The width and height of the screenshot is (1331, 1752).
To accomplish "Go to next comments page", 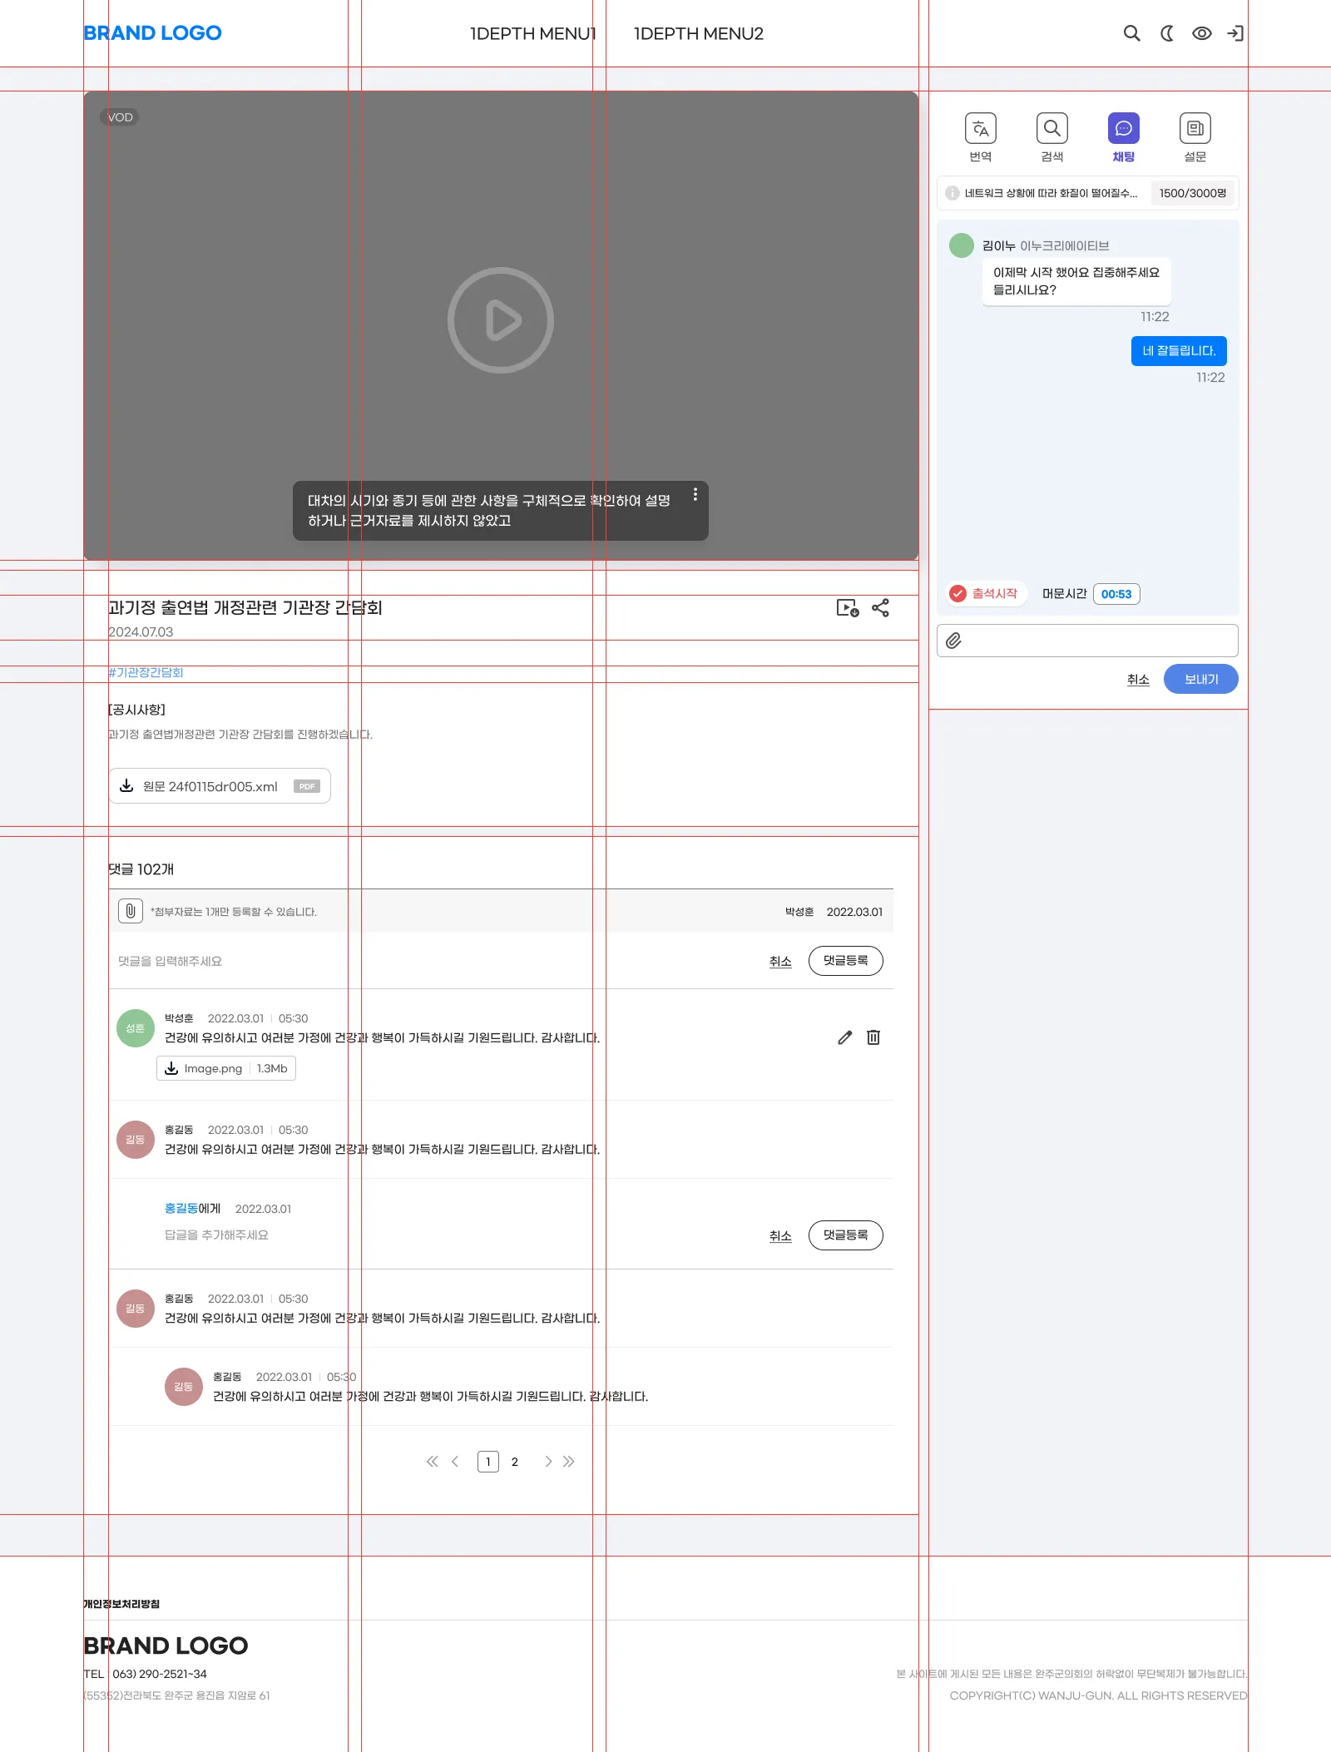I will [x=548, y=1462].
